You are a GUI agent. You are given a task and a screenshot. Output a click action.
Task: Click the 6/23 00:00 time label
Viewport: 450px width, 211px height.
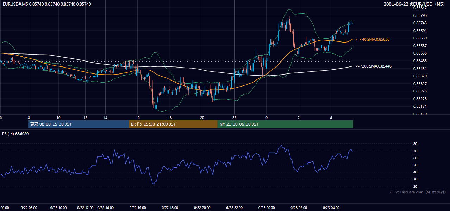tap(266, 208)
